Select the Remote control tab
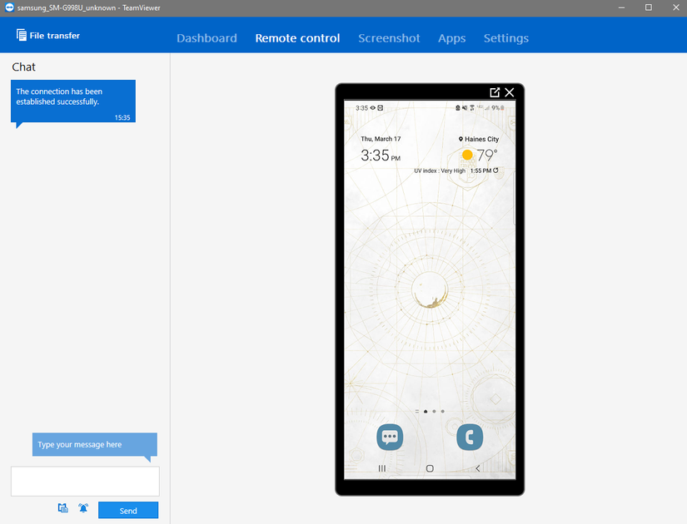This screenshot has height=524, width=687. 297,38
